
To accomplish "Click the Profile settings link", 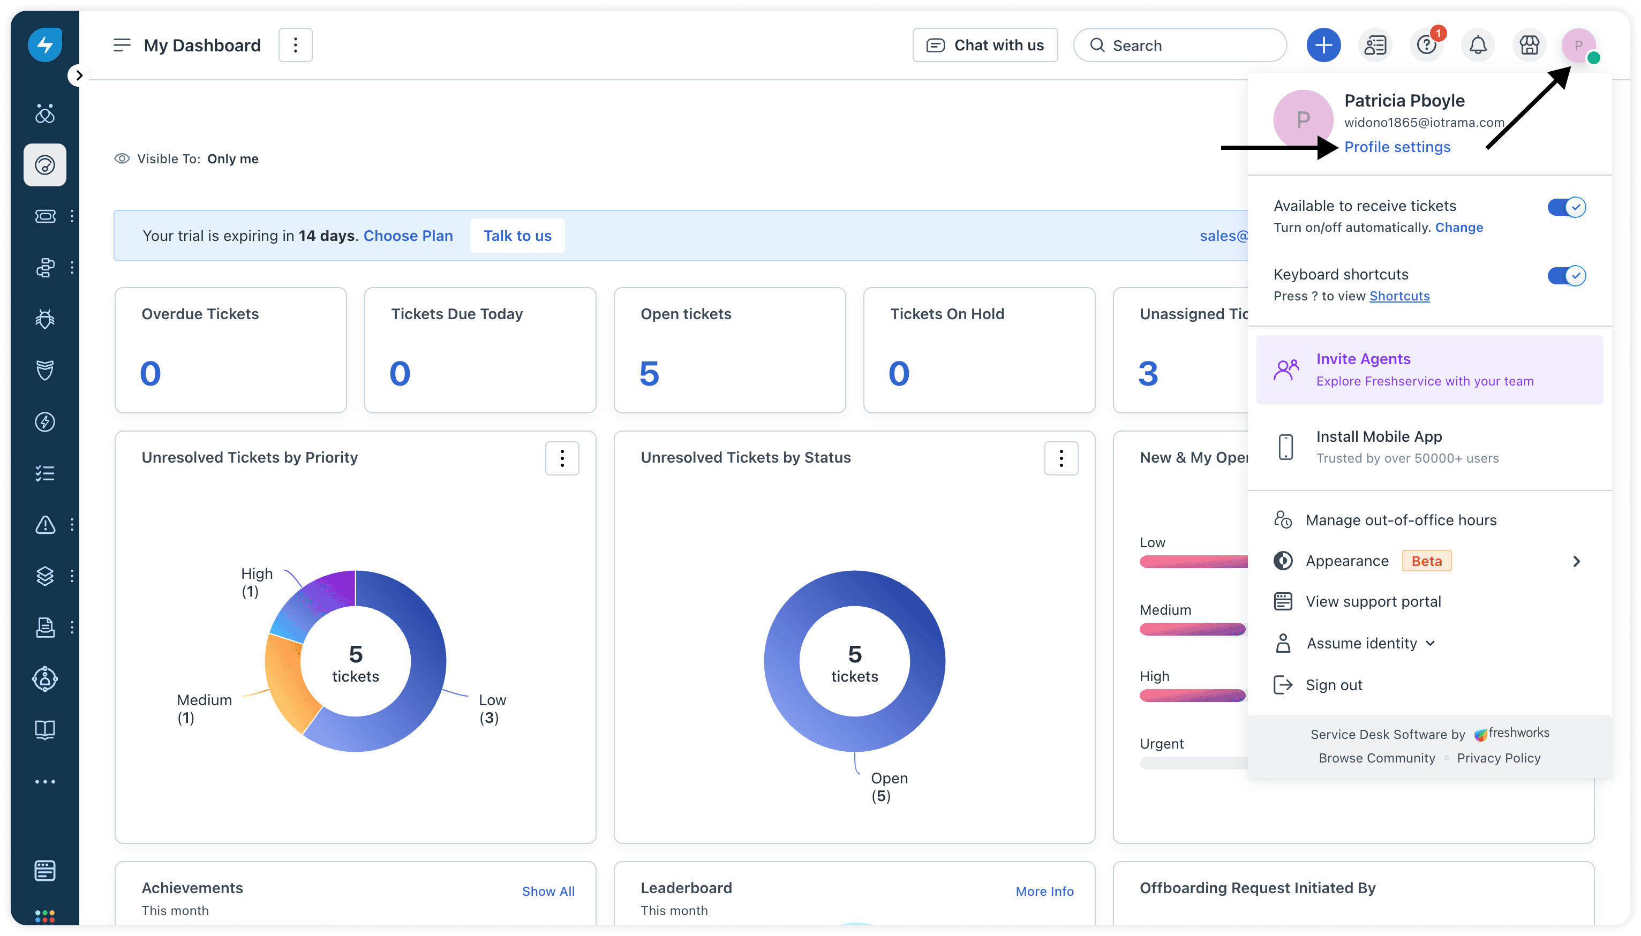I will coord(1397,147).
